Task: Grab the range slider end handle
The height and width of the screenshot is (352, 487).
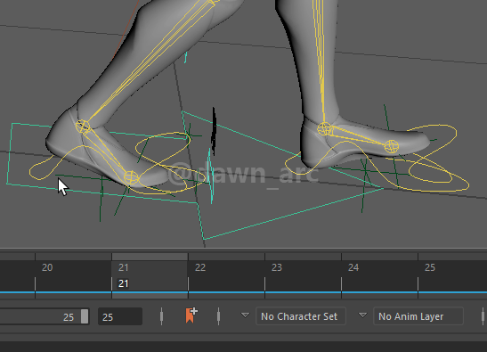Action: (85, 316)
